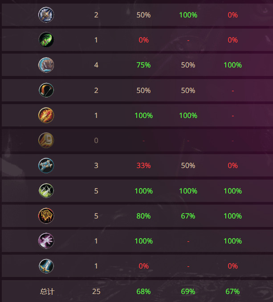273x302 pixels.
Task: Click the blue-silver icon with 3 games
Action: [46, 165]
